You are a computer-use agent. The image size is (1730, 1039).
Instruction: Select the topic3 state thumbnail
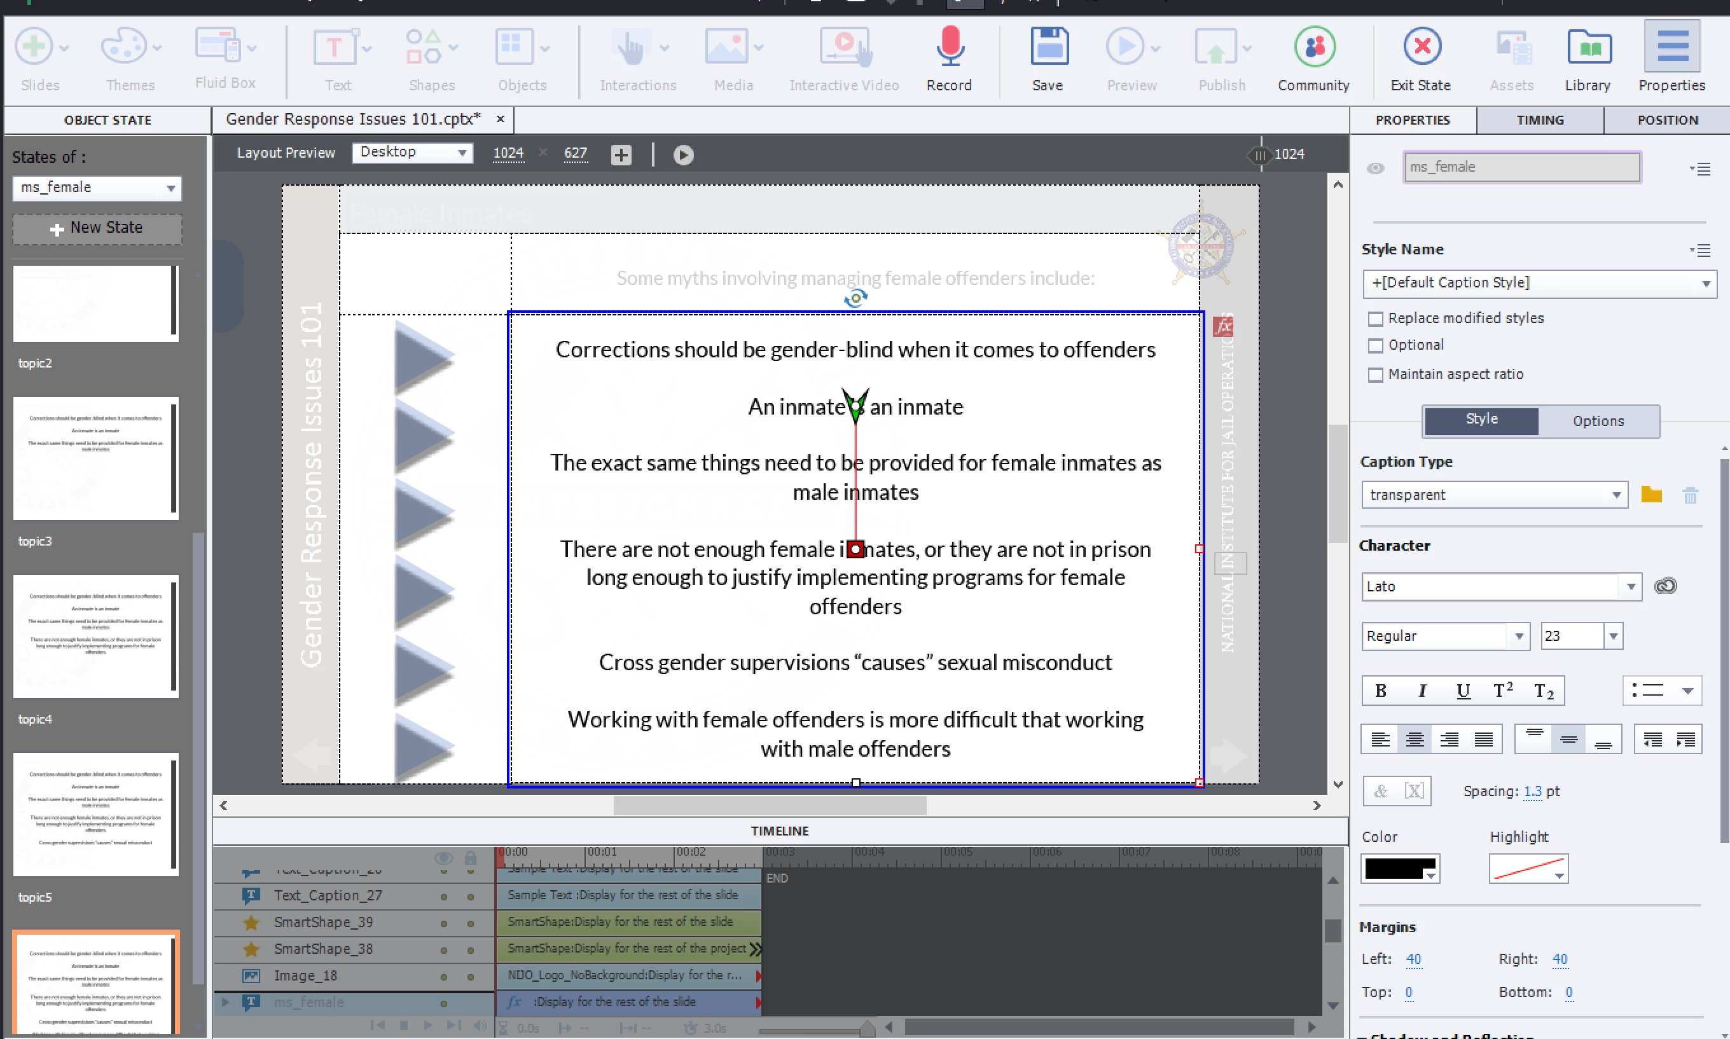pyautogui.click(x=96, y=458)
